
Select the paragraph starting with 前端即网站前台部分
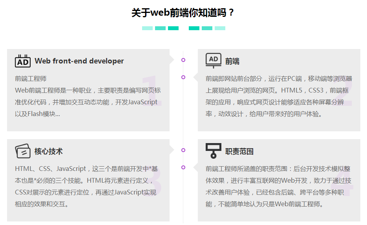279,96
